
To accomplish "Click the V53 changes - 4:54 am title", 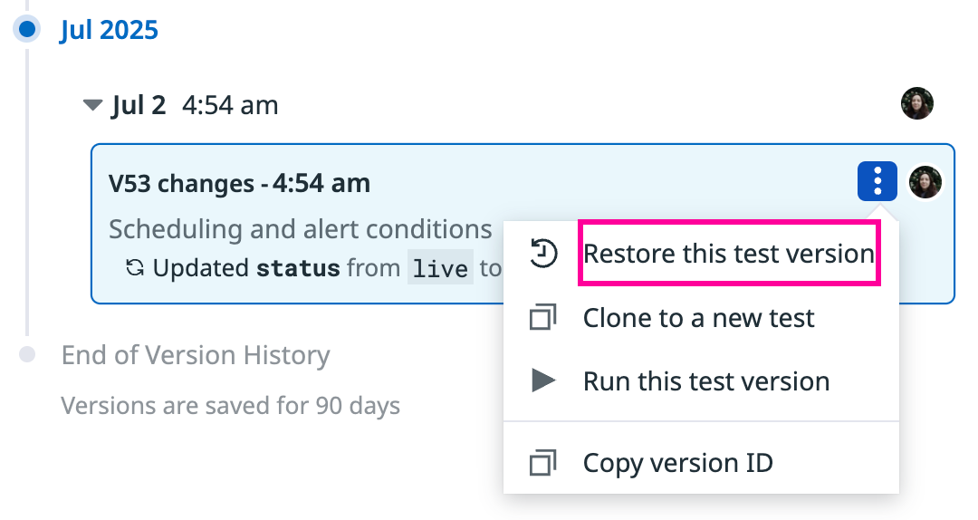I will pos(239,184).
